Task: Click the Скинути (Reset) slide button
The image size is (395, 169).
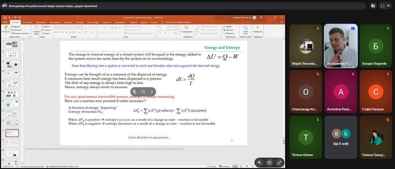Action: point(46,30)
